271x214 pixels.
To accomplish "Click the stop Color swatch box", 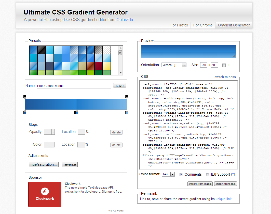I will coord(49,145).
